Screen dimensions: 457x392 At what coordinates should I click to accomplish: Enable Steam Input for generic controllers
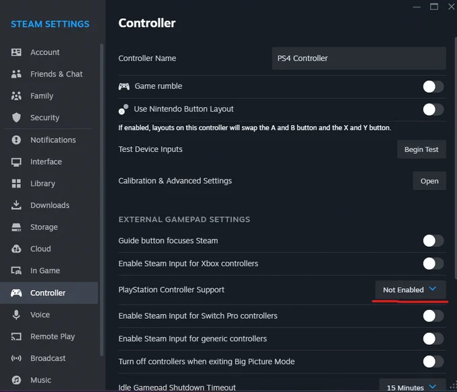click(x=433, y=339)
